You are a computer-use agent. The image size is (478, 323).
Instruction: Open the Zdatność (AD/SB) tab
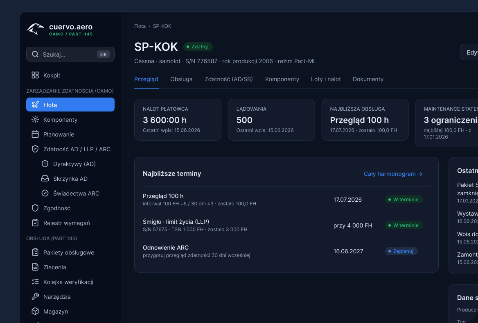click(229, 79)
